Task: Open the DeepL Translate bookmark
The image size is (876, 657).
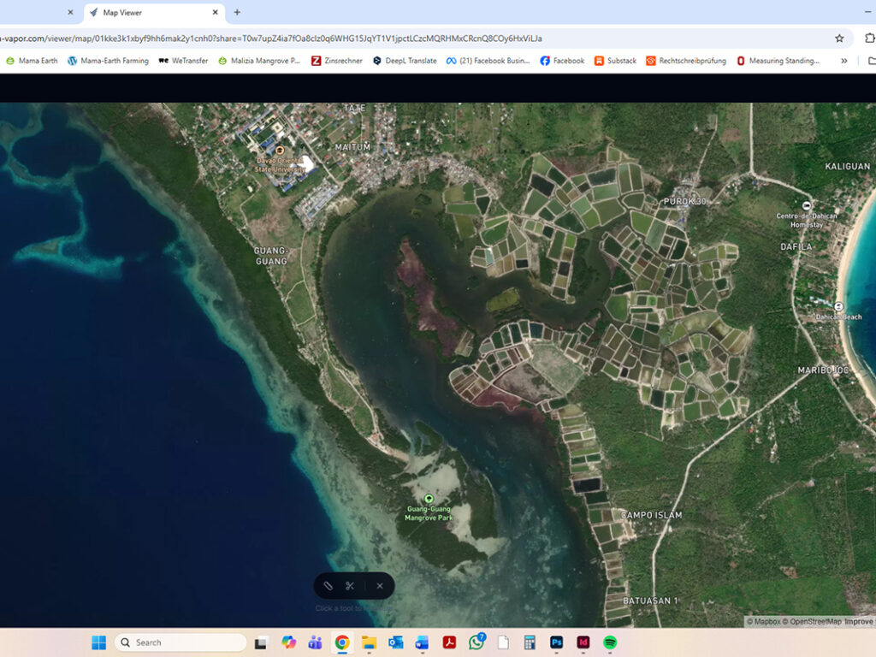Action: click(405, 61)
